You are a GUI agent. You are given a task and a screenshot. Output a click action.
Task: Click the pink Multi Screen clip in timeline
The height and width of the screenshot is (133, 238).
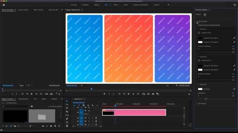134,112
